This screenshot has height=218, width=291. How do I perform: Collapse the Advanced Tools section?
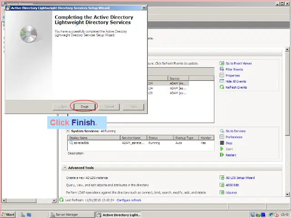[x=65, y=168]
